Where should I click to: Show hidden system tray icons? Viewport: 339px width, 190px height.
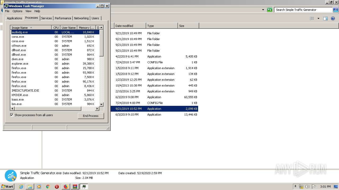[296, 187]
